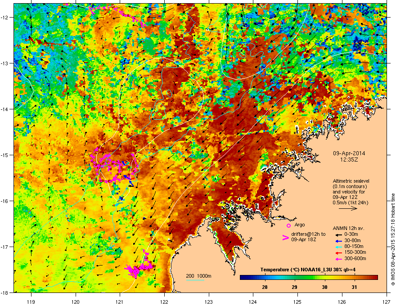Click the colorbar tick label 28

pos(265,287)
